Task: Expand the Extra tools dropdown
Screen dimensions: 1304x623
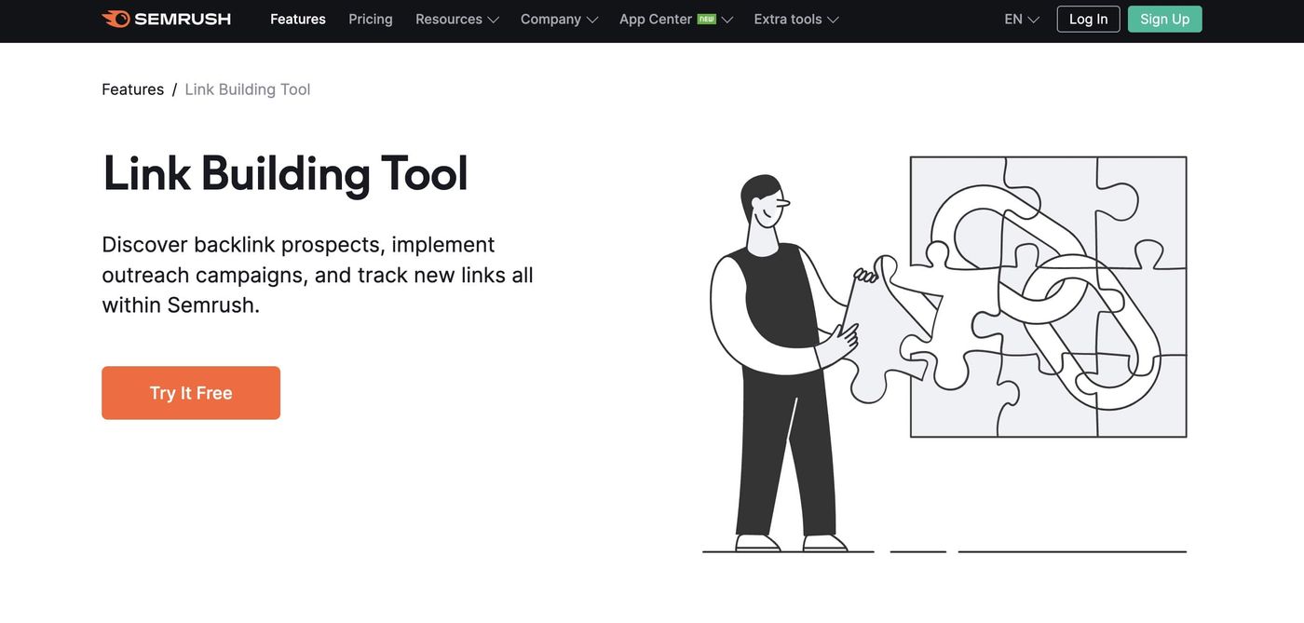Action: click(796, 19)
